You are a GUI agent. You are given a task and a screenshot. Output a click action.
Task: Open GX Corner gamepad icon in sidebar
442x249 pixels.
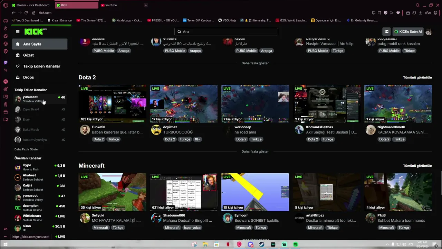coord(6,21)
